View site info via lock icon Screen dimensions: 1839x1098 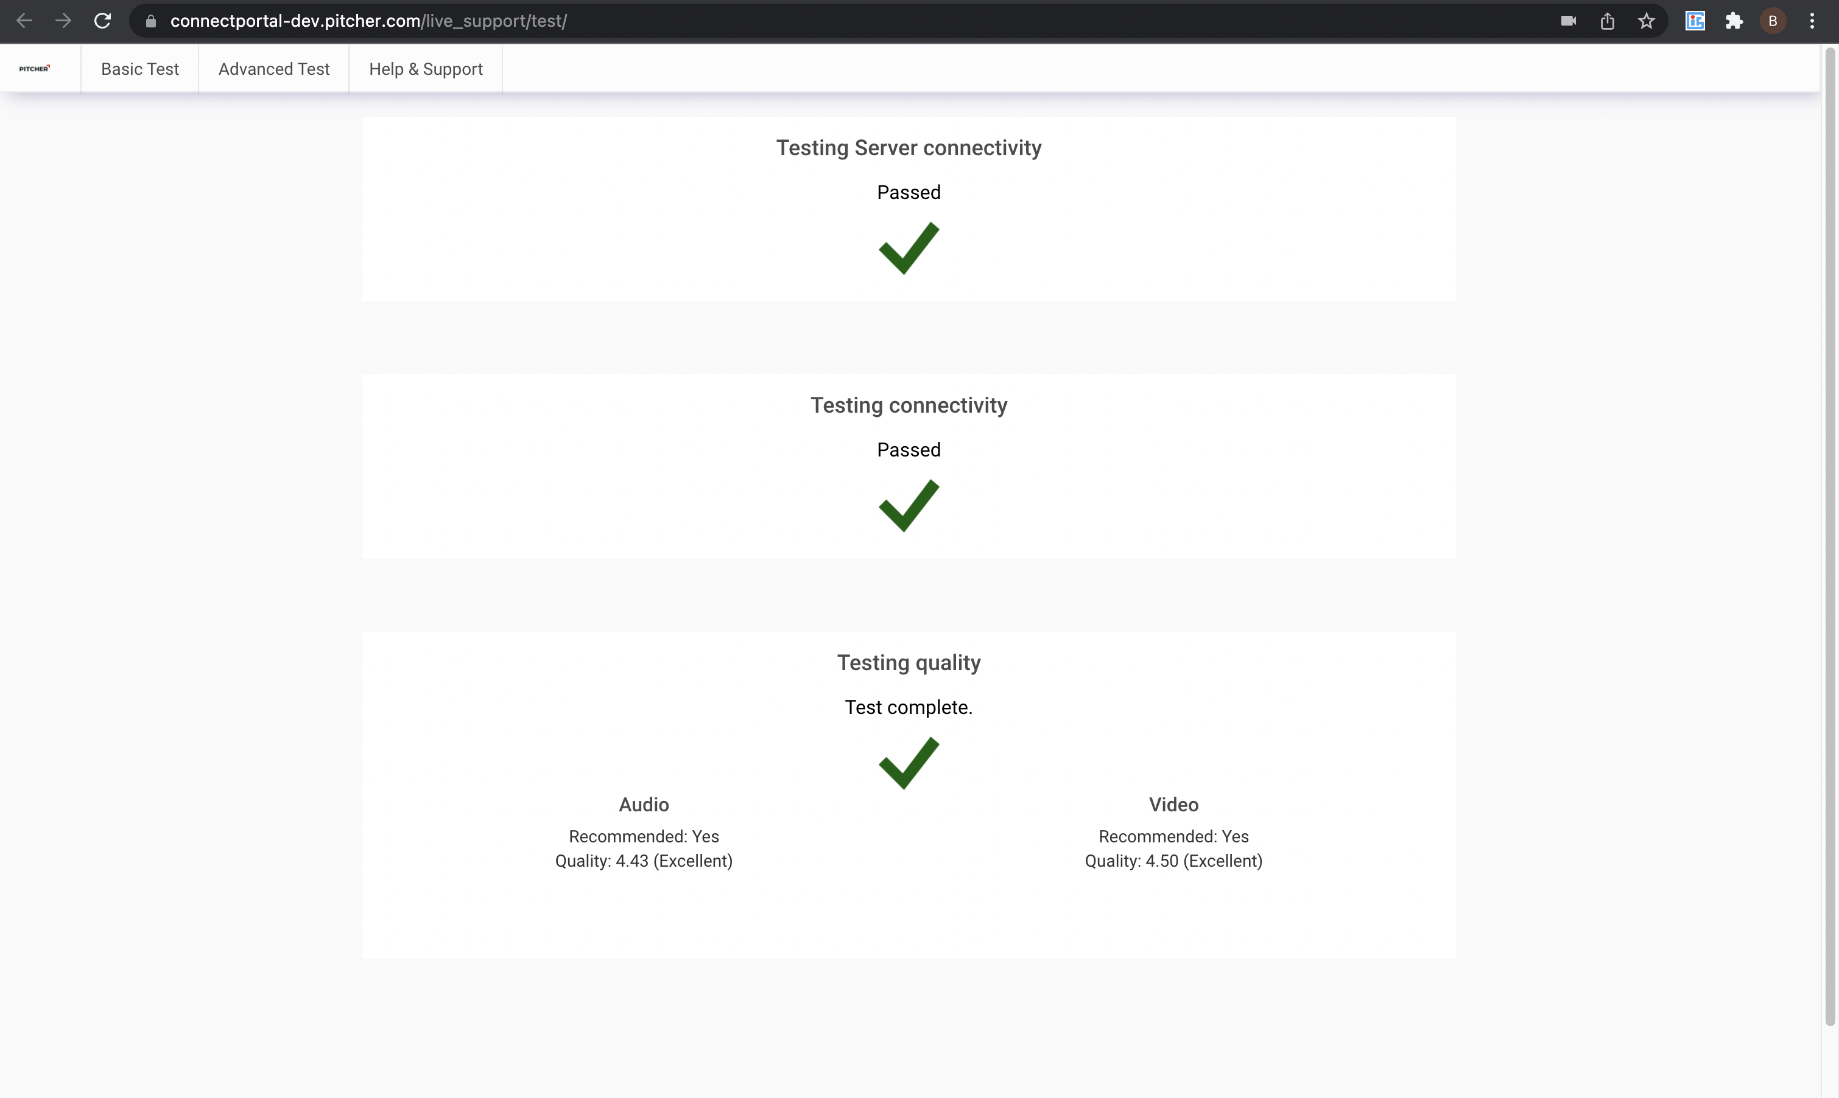151,21
